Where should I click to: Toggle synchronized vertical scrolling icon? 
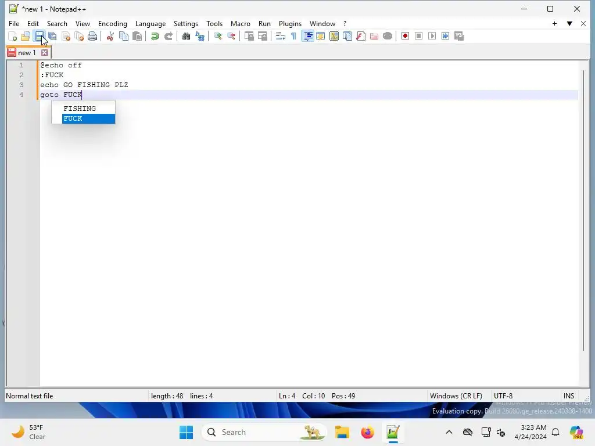[249, 37]
